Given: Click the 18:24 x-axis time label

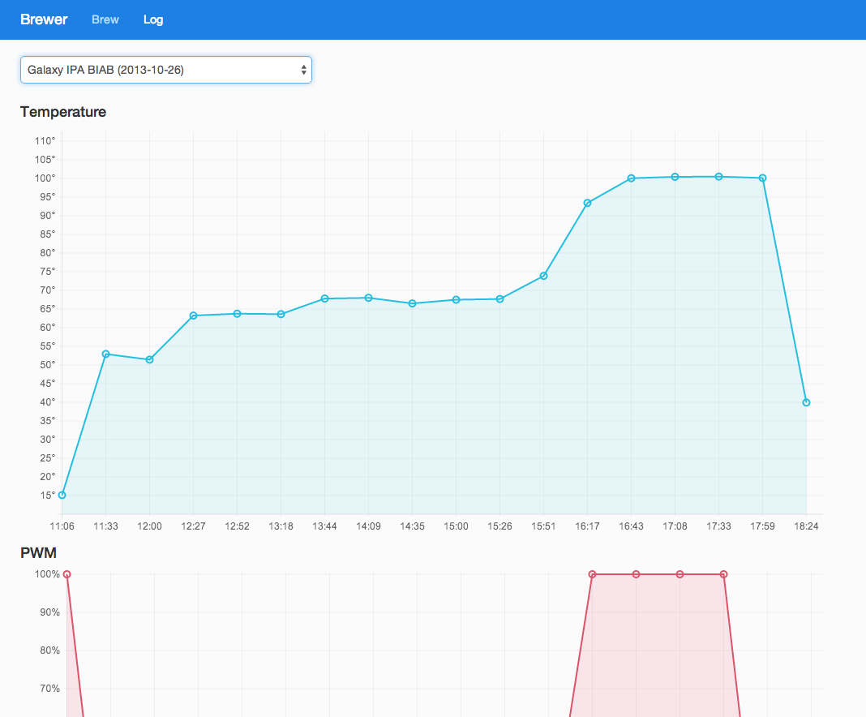Looking at the screenshot, I should point(806,526).
